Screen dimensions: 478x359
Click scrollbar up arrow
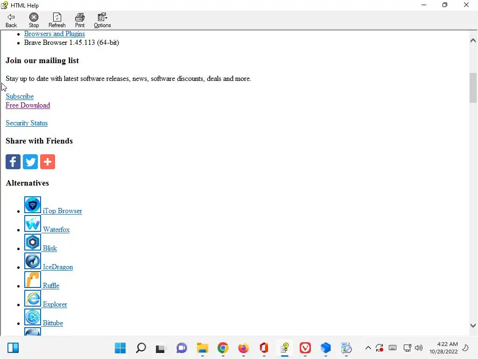(473, 40)
